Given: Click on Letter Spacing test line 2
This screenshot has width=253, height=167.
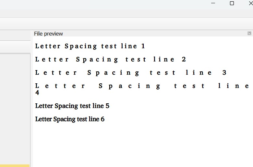Looking at the screenshot, I should 111,59.
